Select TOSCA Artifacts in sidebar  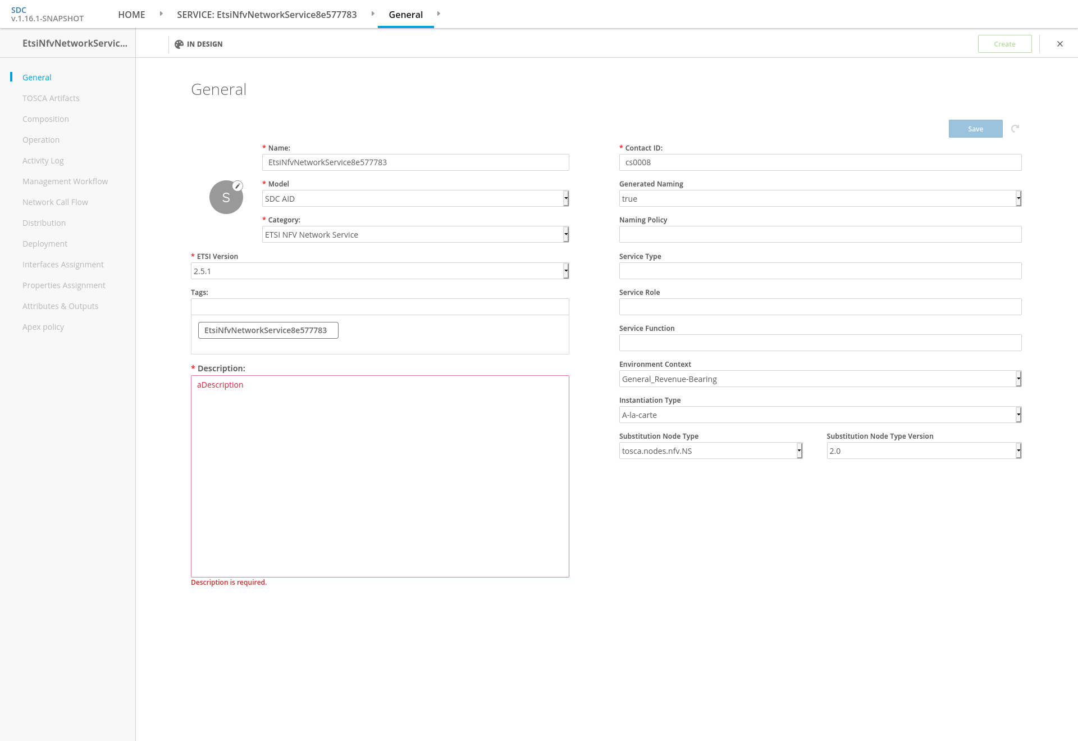tap(51, 98)
